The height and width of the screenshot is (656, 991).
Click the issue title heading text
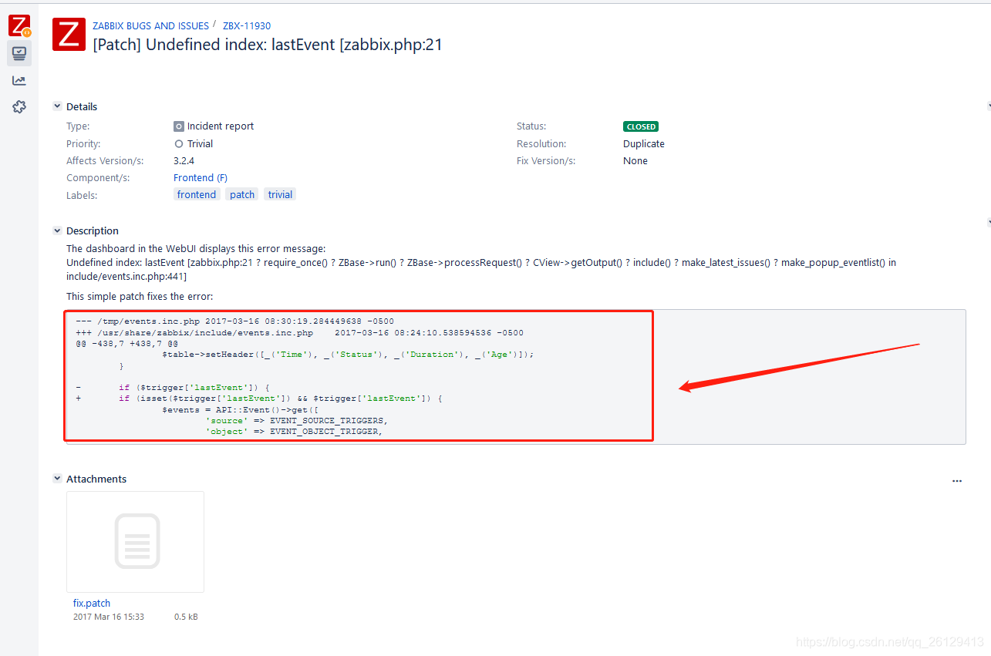pyautogui.click(x=268, y=45)
